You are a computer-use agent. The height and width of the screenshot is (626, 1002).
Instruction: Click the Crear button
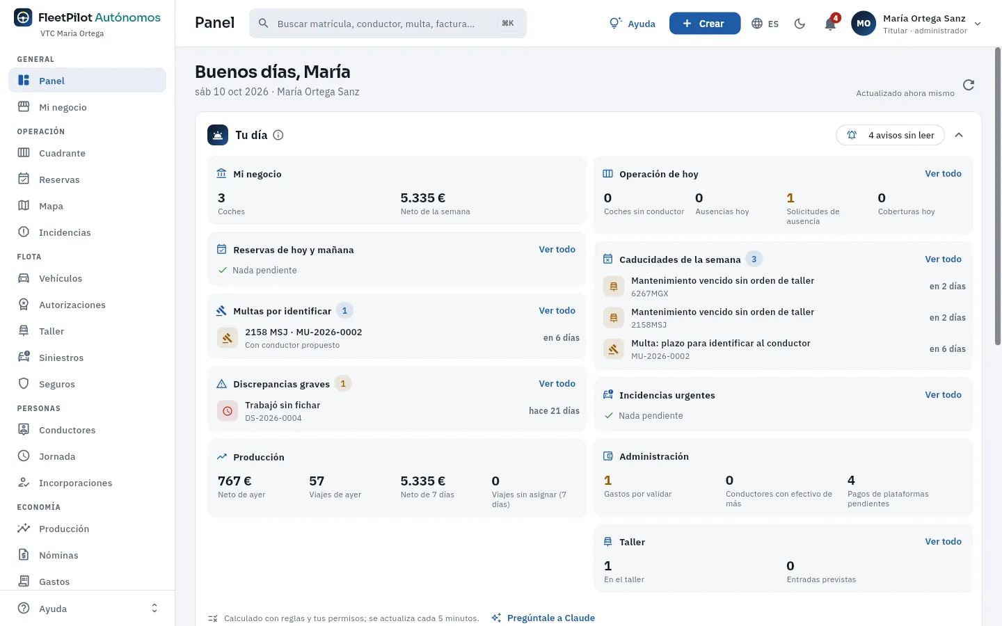[x=705, y=24]
